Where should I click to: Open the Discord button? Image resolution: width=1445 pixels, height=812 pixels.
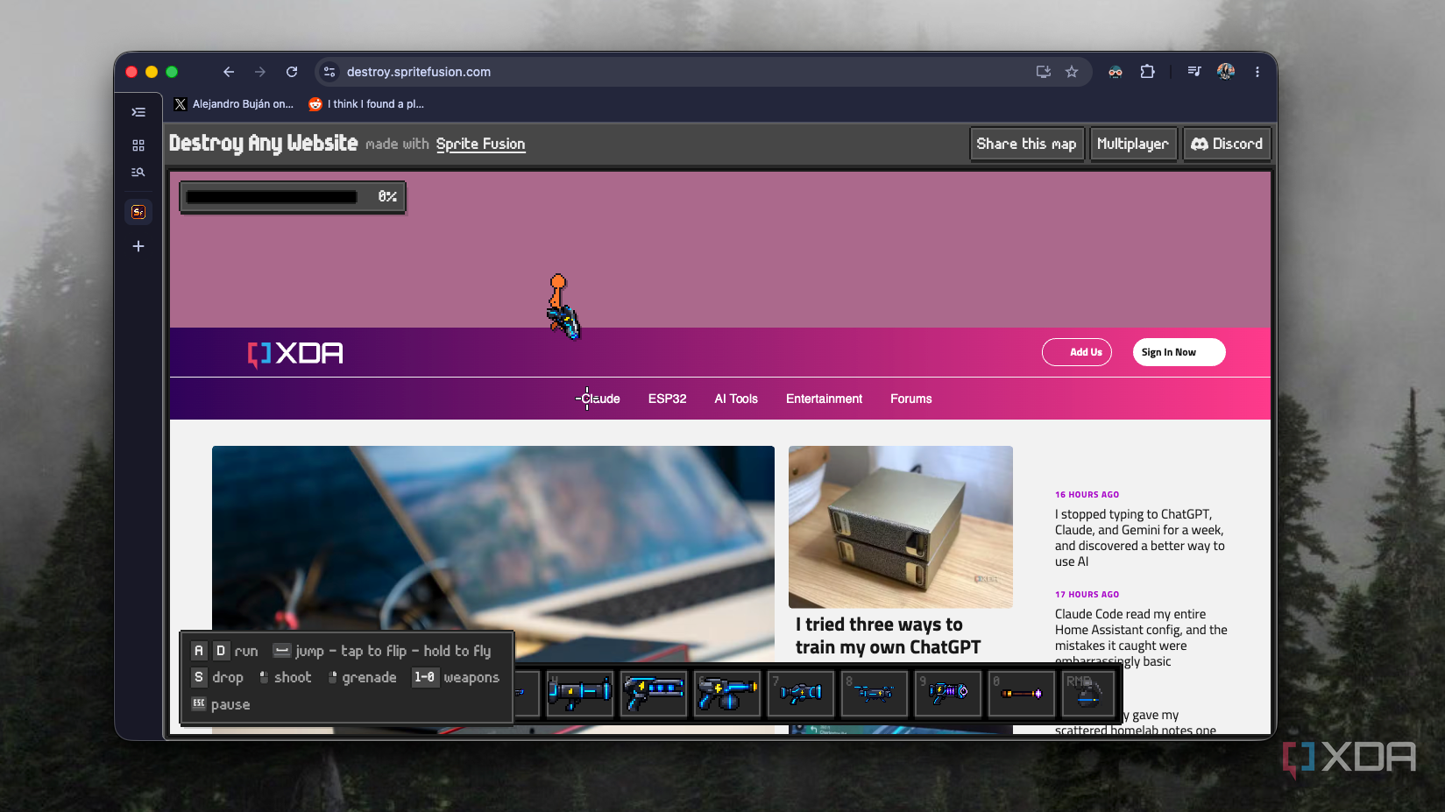(1227, 144)
